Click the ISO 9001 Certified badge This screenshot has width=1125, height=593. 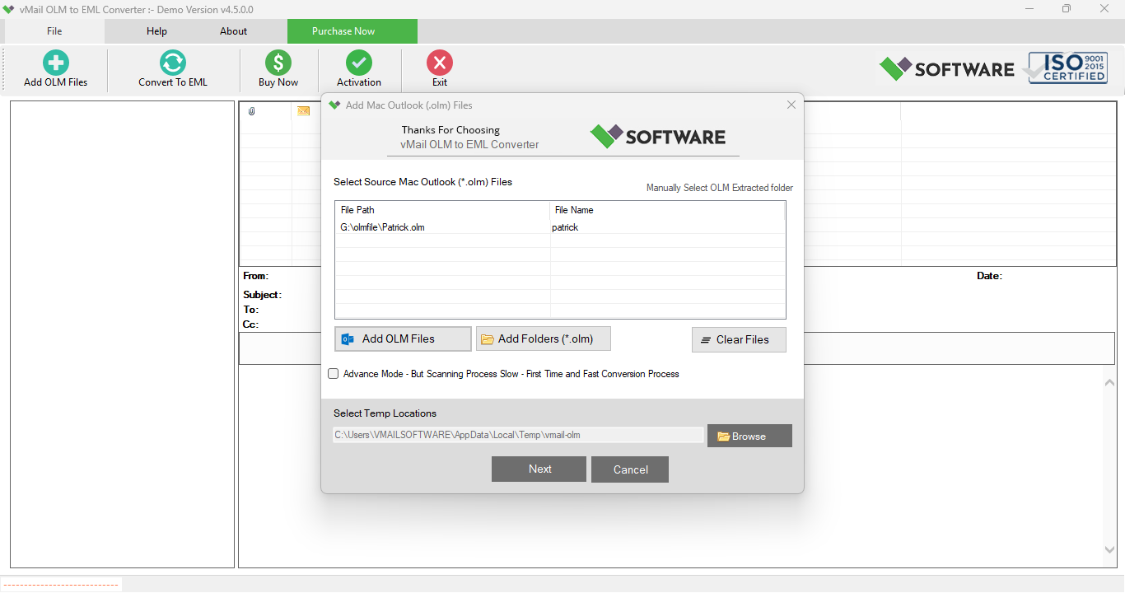click(1067, 67)
